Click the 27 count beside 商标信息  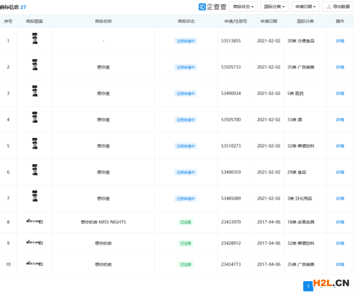23,7
